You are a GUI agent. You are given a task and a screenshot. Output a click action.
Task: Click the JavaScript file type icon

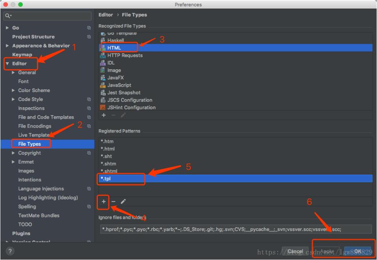tap(103, 85)
